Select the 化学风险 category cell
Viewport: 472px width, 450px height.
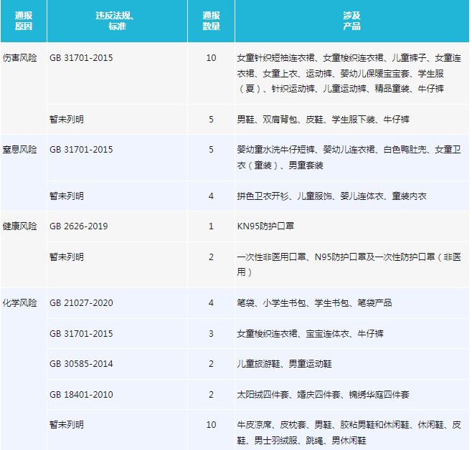[20, 302]
